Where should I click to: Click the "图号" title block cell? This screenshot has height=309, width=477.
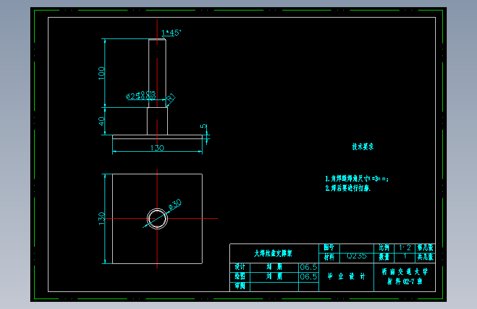click(329, 247)
